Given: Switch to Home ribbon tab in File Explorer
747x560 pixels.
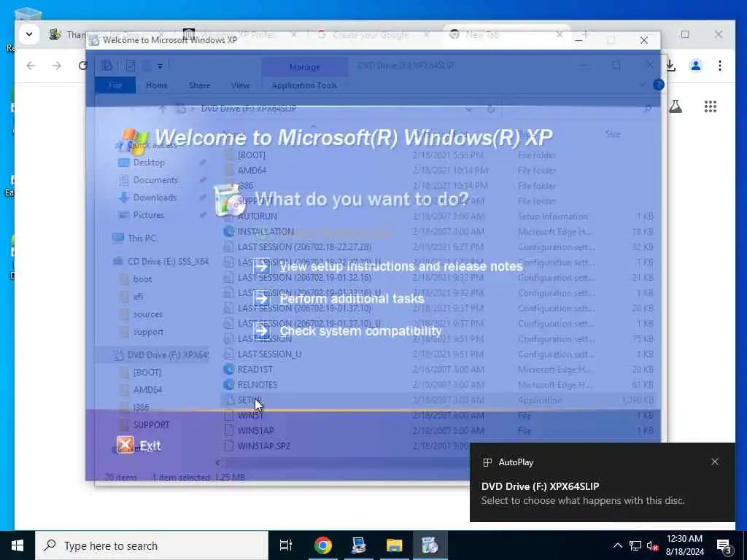Looking at the screenshot, I should [156, 85].
